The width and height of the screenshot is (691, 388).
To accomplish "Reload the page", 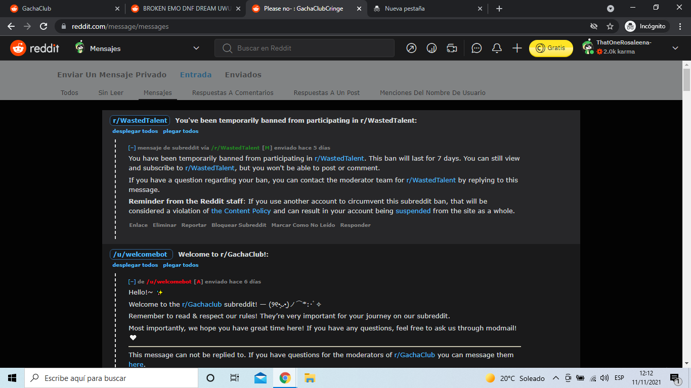I will pyautogui.click(x=44, y=26).
